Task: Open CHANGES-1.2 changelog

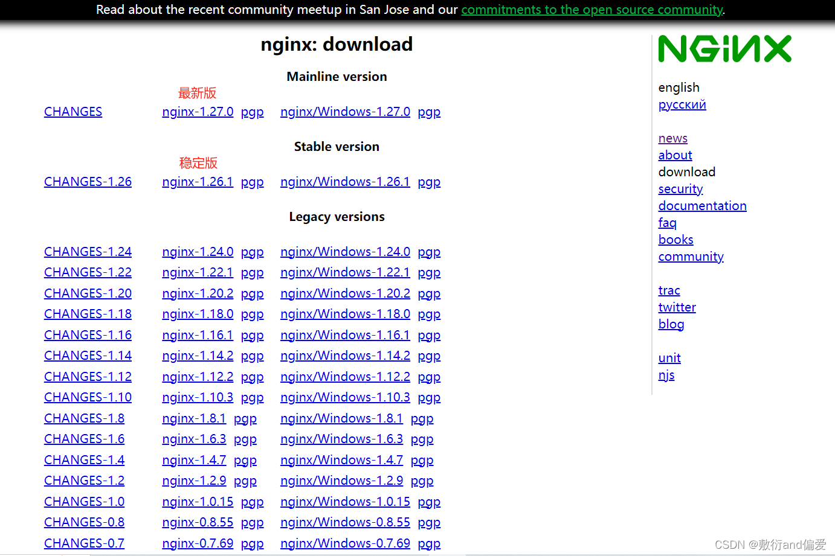Action: tap(84, 481)
